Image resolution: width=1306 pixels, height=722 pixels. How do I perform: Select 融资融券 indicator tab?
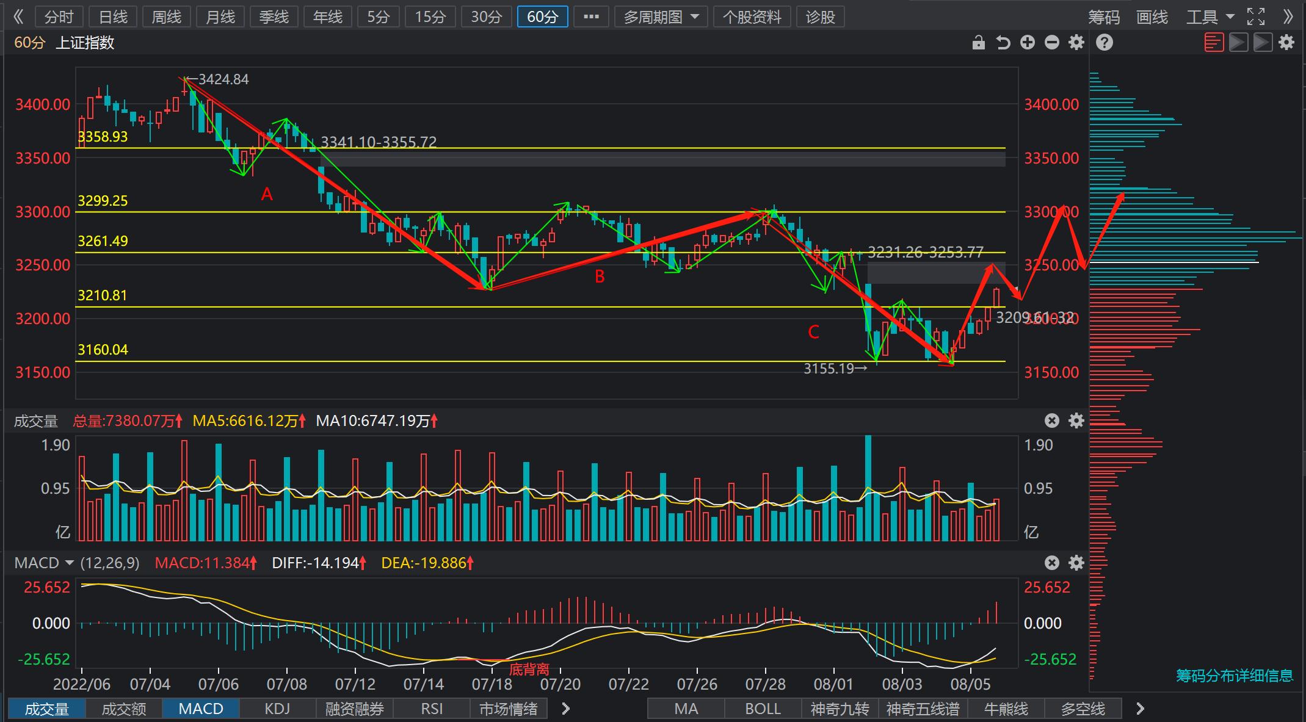[355, 709]
